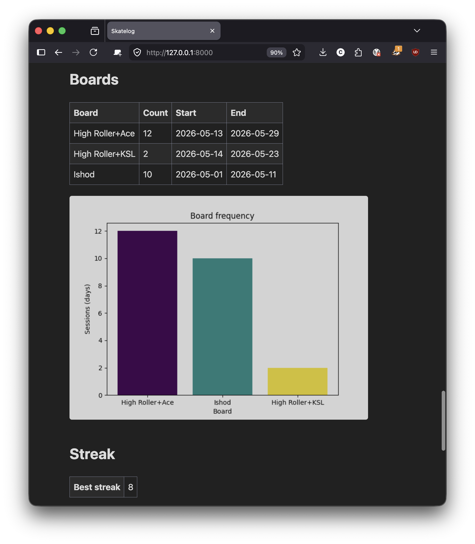
Task: Open extension icon with orange 1 badge
Action: point(397,51)
